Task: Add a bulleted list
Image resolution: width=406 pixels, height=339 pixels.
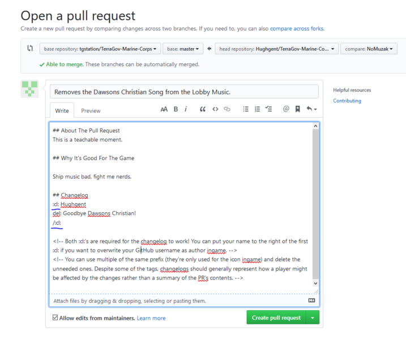Action: [x=246, y=109]
